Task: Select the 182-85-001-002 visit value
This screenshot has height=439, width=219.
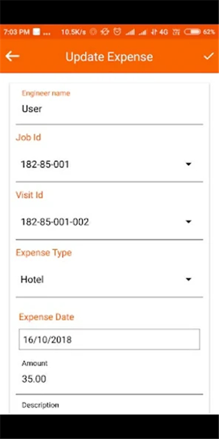Action: click(x=55, y=222)
